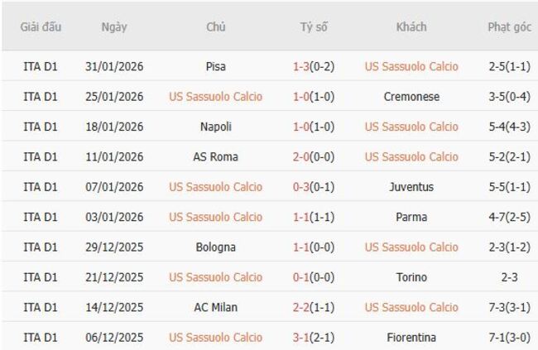The image size is (538, 350).
Task: Select the Napoli team name
Action: click(215, 127)
